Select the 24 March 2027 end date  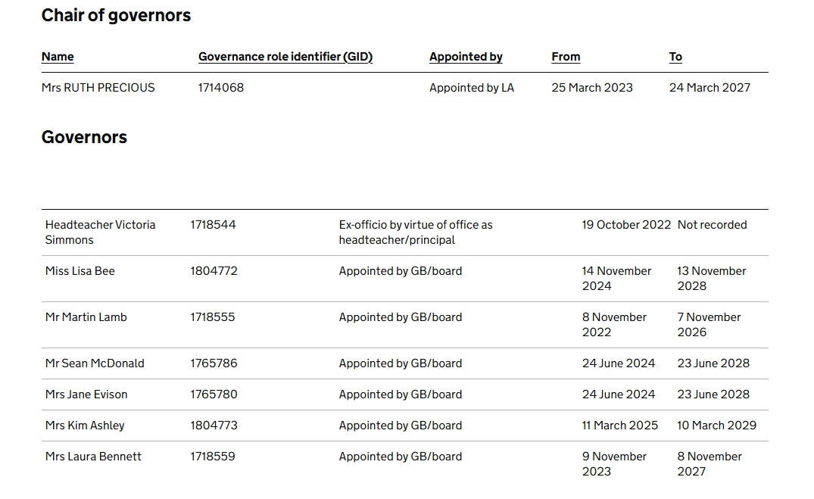click(x=710, y=88)
